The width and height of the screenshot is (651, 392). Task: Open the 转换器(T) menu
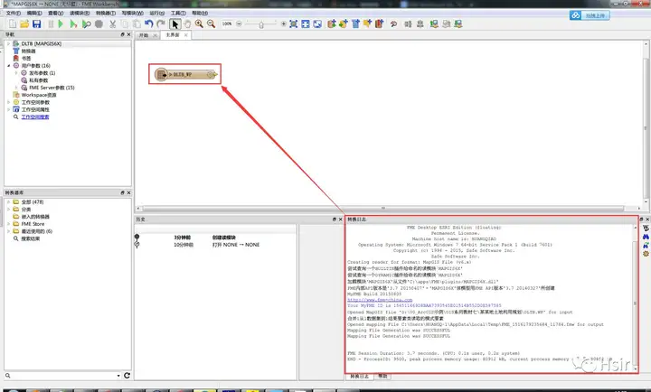coord(106,14)
